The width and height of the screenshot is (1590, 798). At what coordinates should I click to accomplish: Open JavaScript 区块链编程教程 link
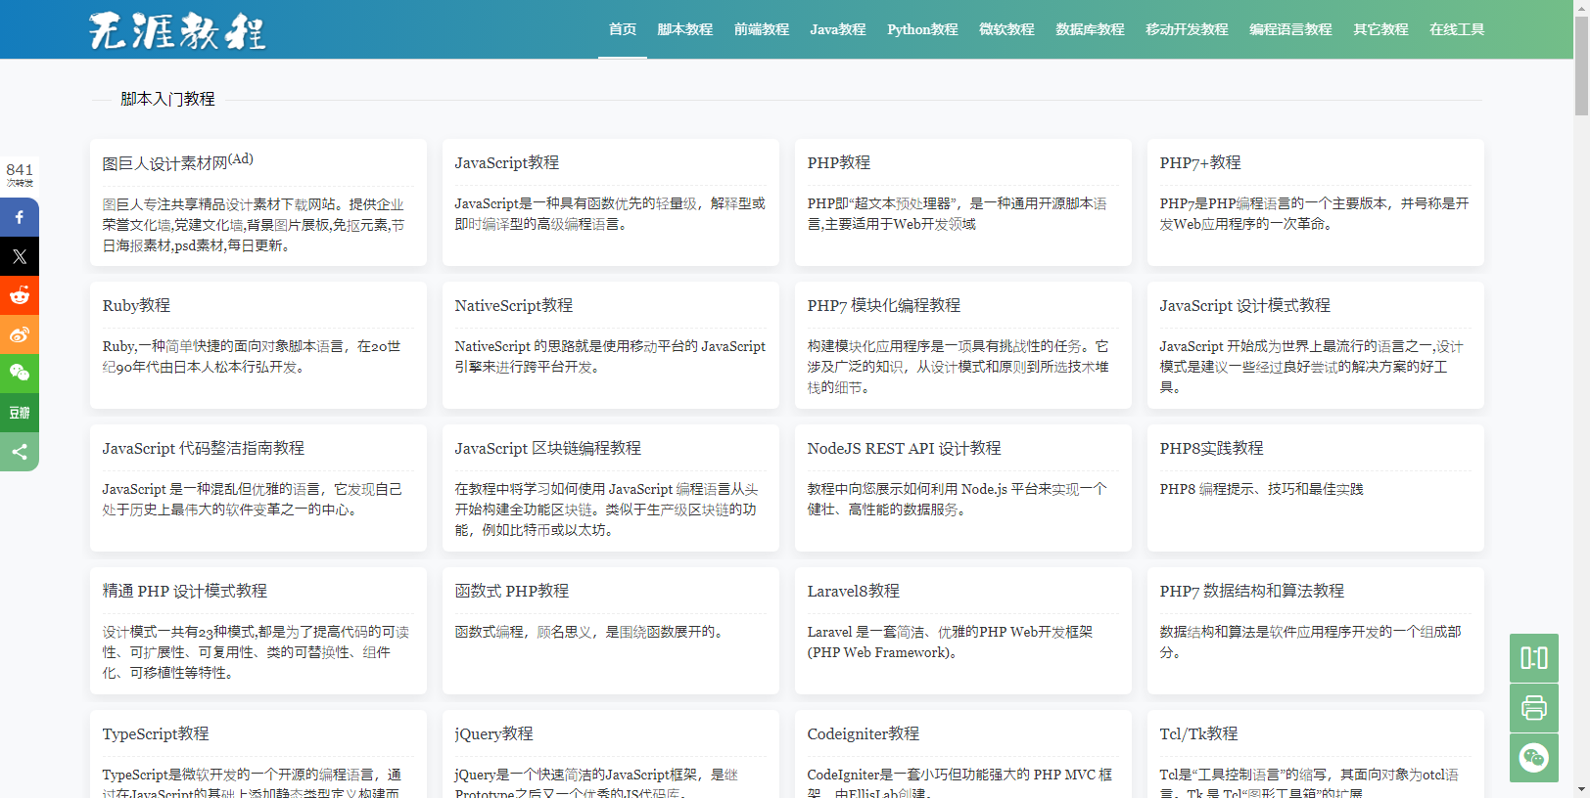coord(548,448)
